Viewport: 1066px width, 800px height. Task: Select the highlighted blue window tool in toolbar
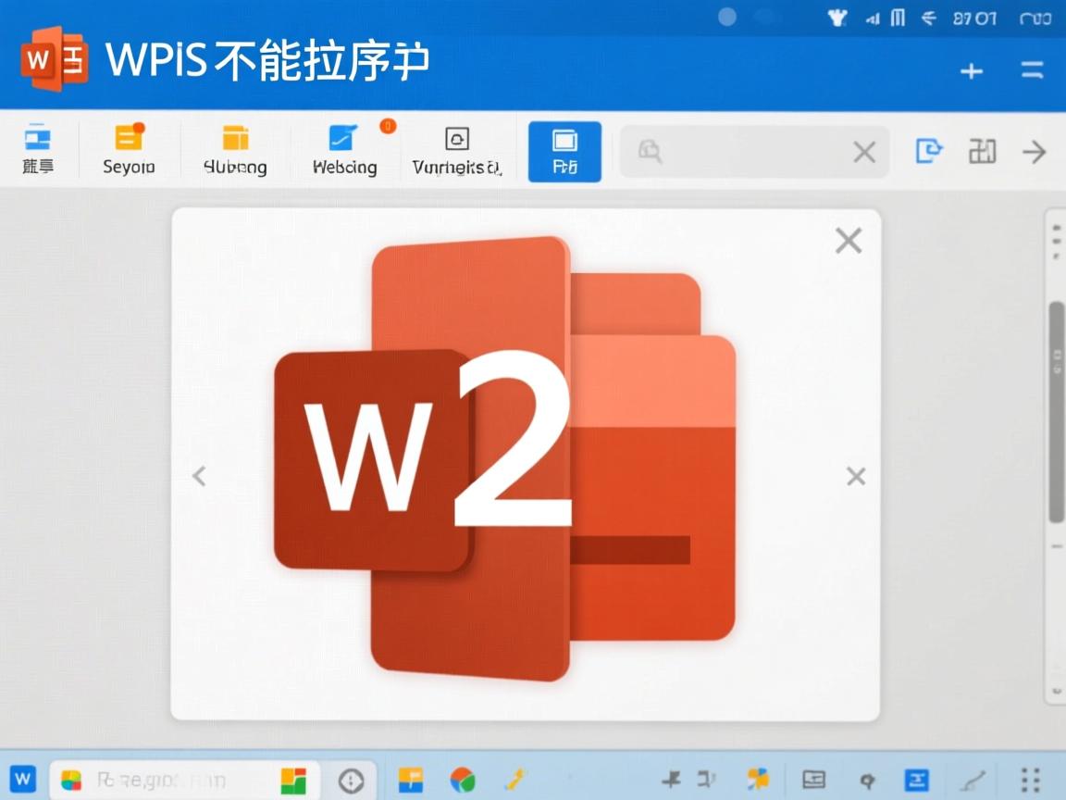coord(564,151)
